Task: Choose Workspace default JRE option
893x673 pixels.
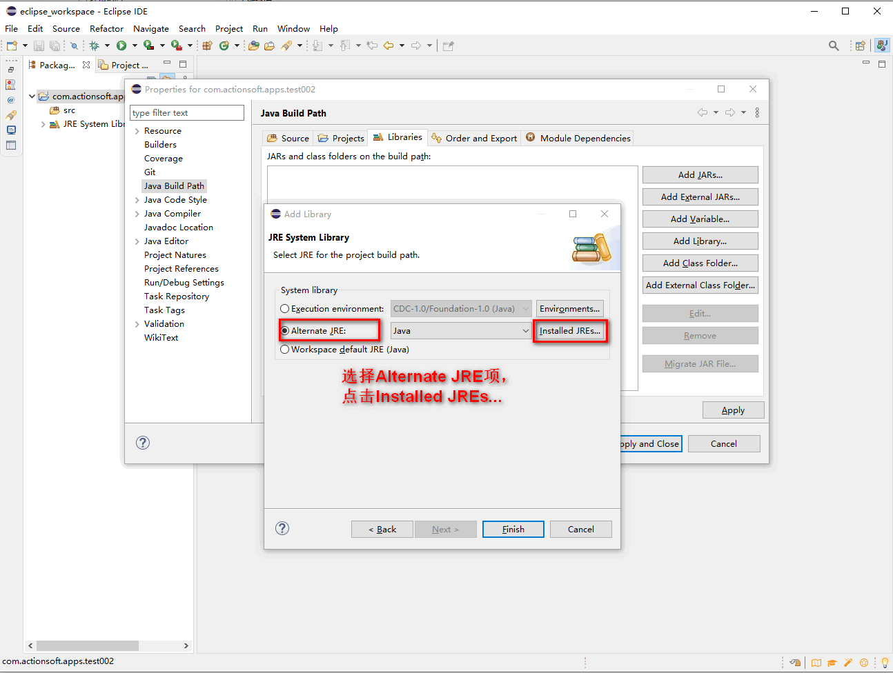Action: [x=284, y=349]
